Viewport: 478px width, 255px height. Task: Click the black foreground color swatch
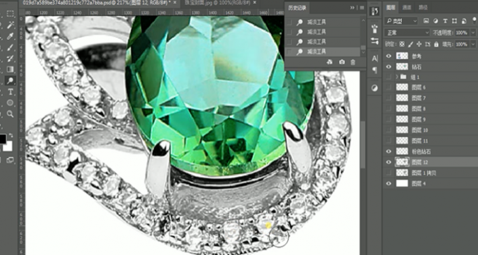[x=2, y=139]
